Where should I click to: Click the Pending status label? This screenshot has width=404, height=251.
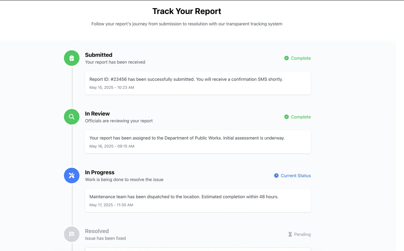pos(302,234)
